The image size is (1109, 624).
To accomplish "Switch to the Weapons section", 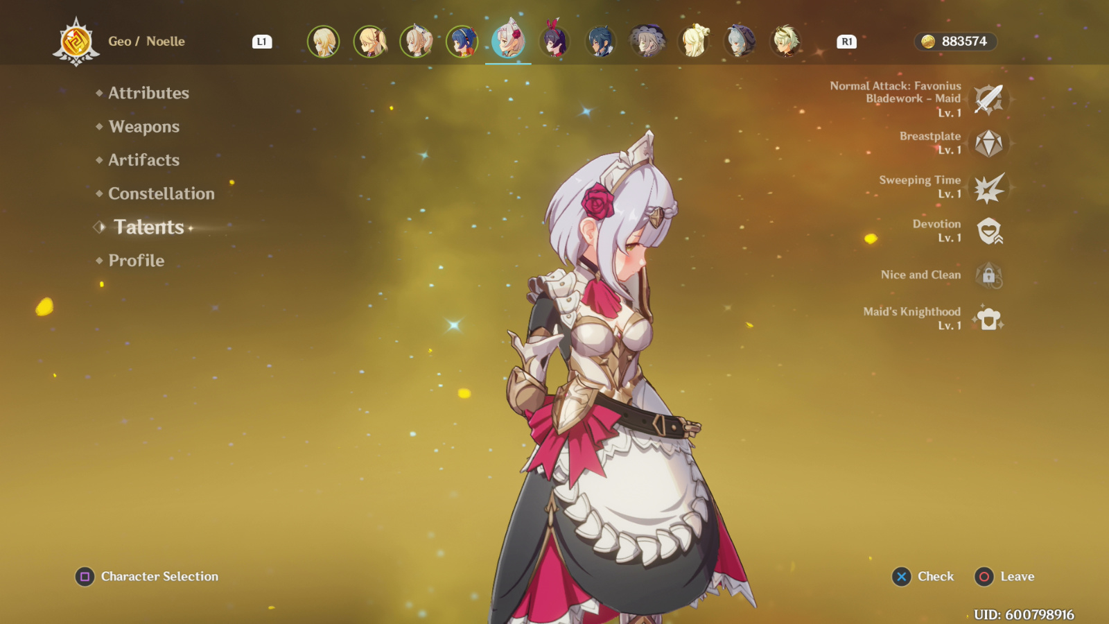I will pos(143,127).
